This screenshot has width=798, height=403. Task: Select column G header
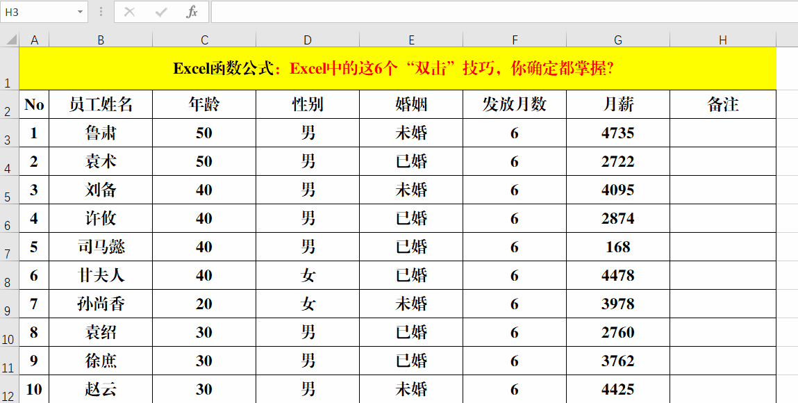(618, 40)
